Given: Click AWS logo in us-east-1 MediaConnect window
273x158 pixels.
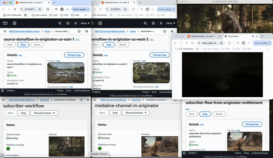Looking at the screenshot, I should (x=5, y=23).
